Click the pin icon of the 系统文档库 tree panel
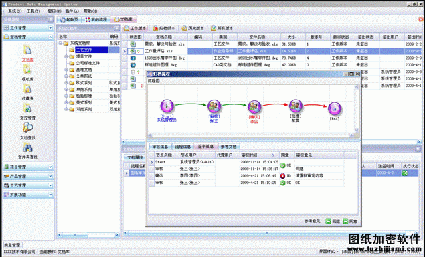 [116, 28]
